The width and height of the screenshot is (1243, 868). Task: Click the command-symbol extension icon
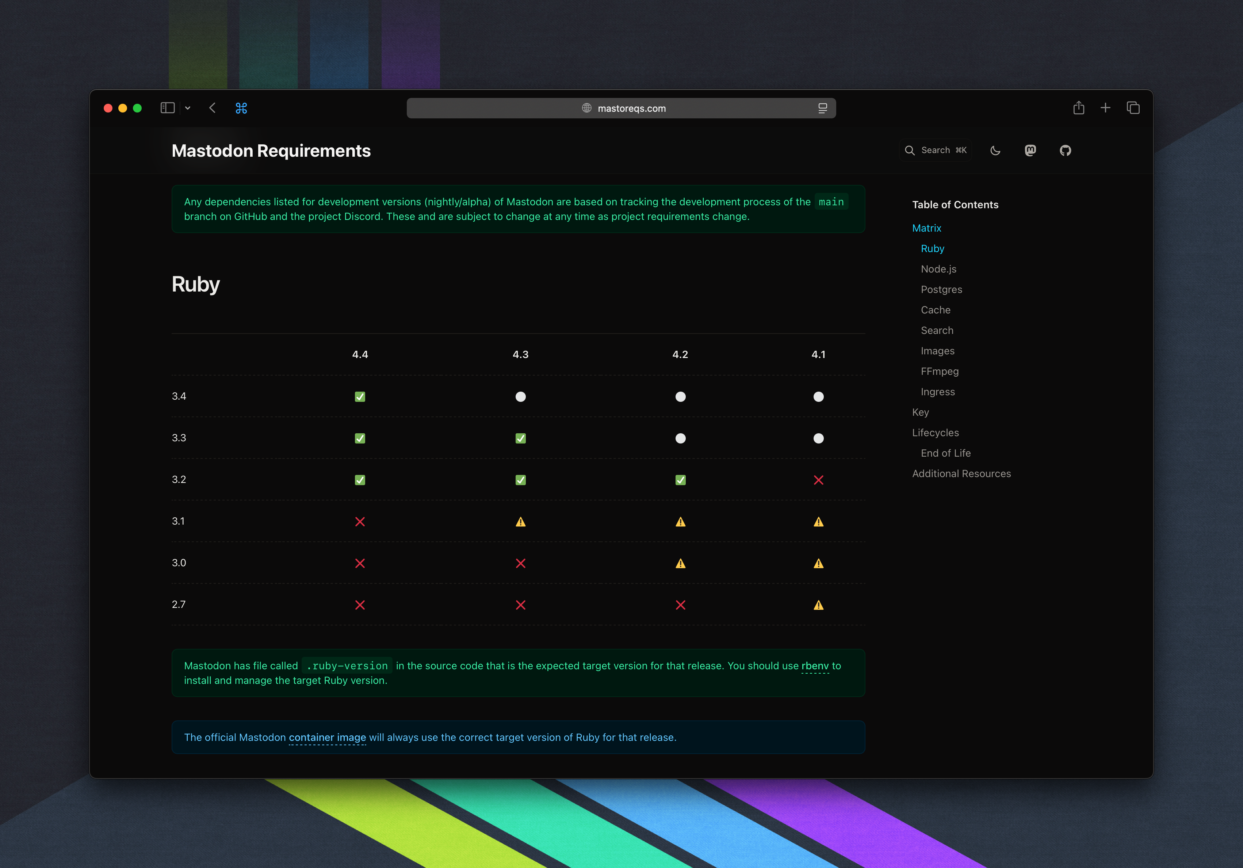241,108
